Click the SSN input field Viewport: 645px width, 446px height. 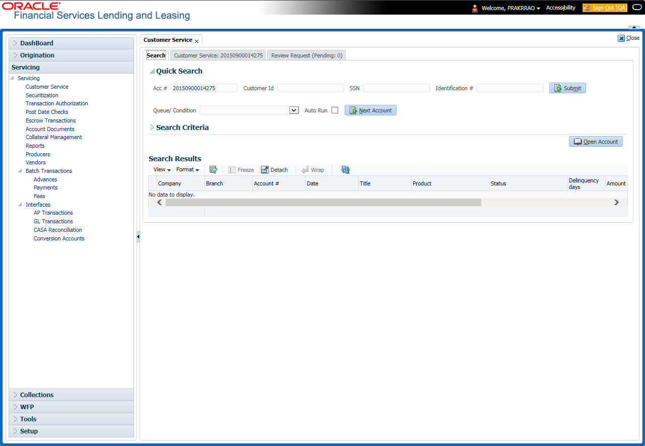[397, 88]
